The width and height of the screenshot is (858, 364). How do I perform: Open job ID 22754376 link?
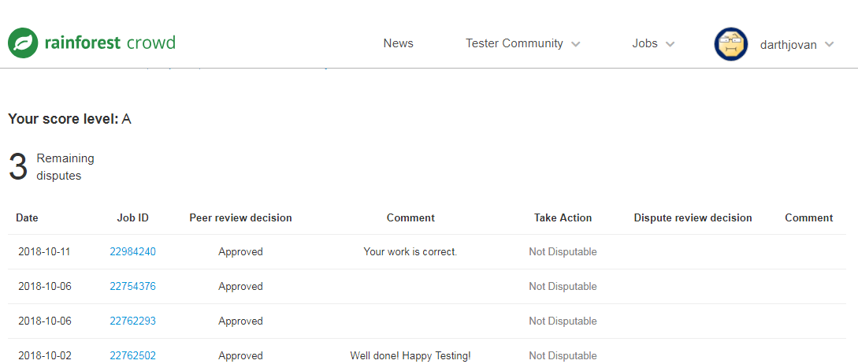click(133, 286)
